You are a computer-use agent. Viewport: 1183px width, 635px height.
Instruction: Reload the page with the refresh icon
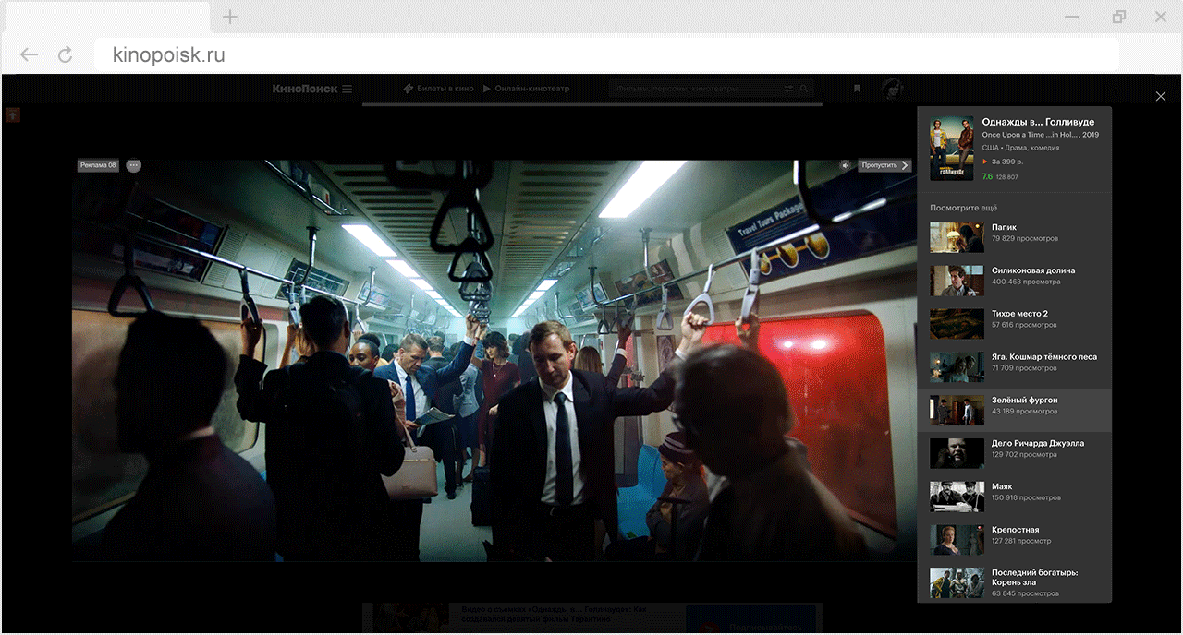tap(66, 55)
